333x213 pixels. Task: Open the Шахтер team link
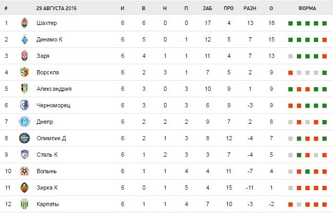[x=46, y=23]
